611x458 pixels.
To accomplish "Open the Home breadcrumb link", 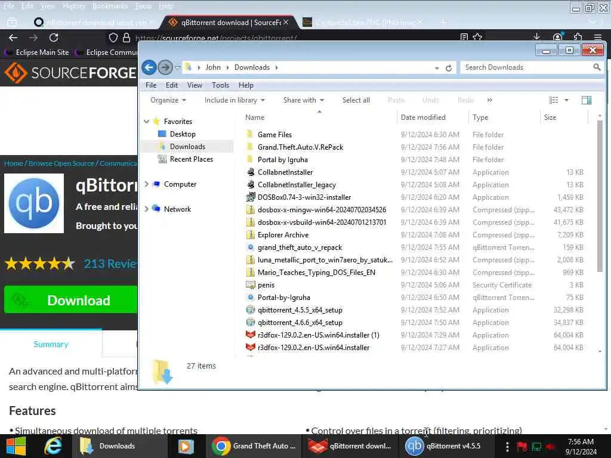I will 14,163.
